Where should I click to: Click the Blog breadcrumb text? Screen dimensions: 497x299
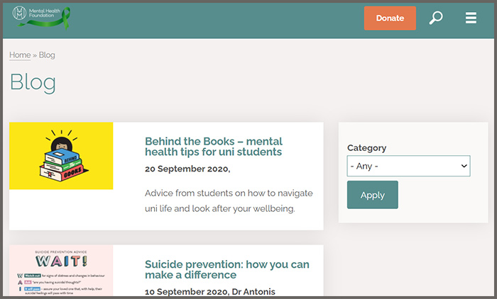point(47,55)
